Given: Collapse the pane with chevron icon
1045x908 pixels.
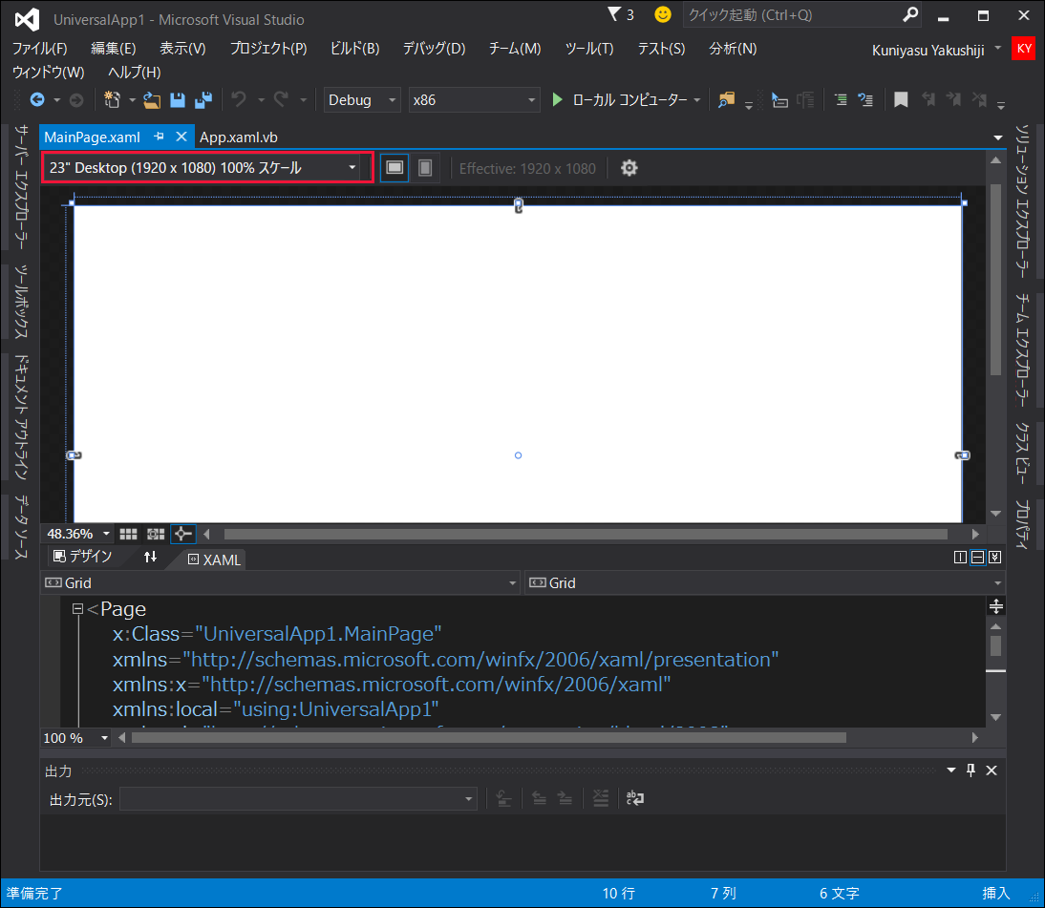Looking at the screenshot, I should [995, 557].
